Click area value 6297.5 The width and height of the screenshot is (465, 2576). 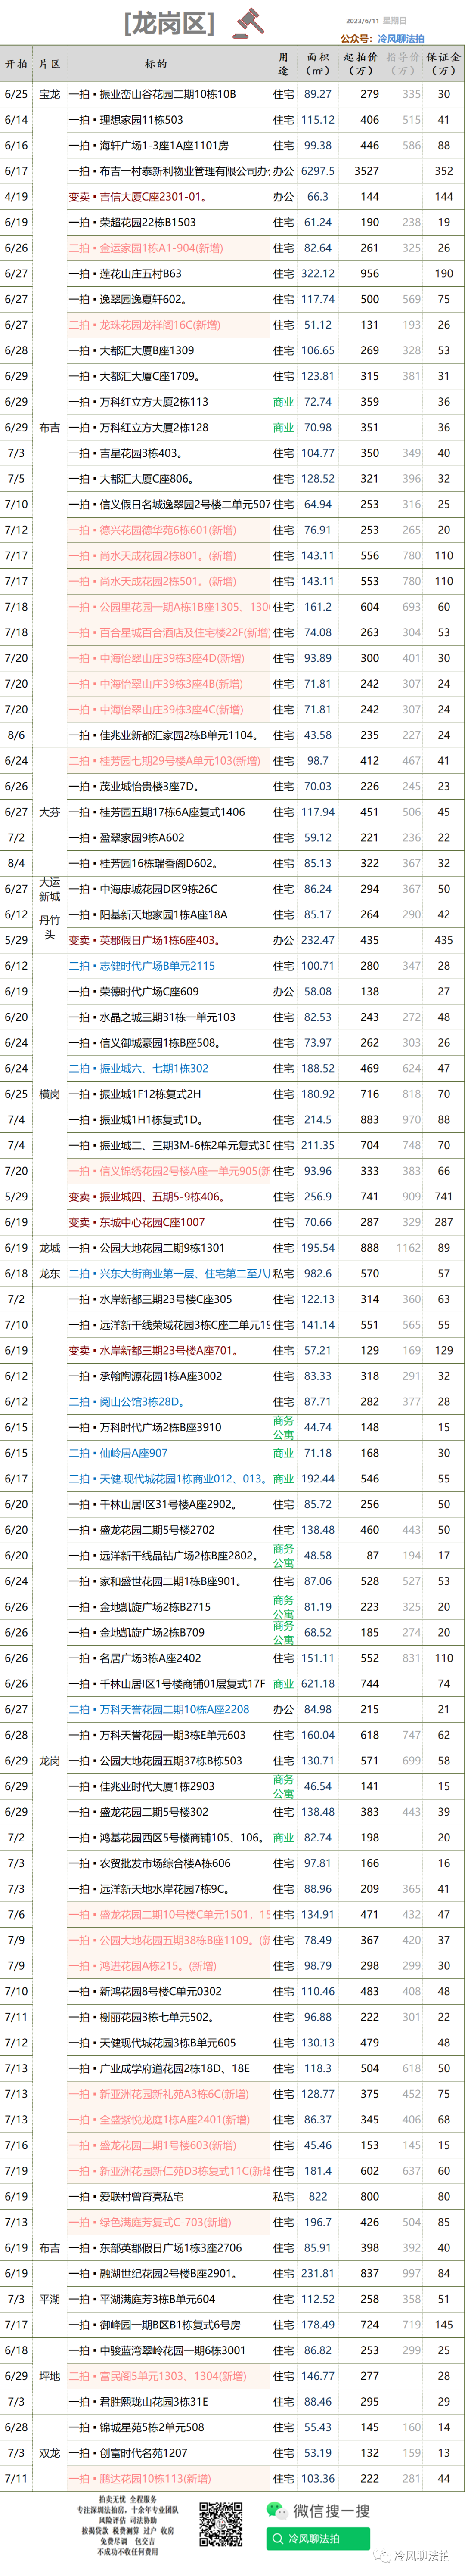318,171
